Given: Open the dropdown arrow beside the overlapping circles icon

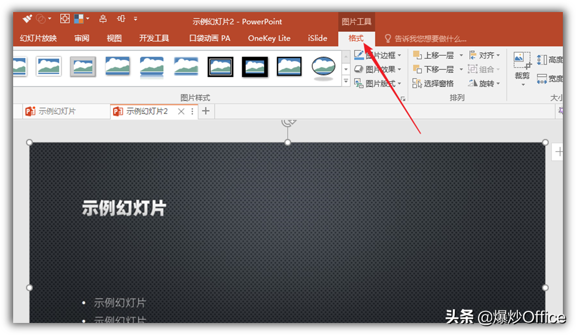Looking at the screenshot, I should tap(50, 19).
